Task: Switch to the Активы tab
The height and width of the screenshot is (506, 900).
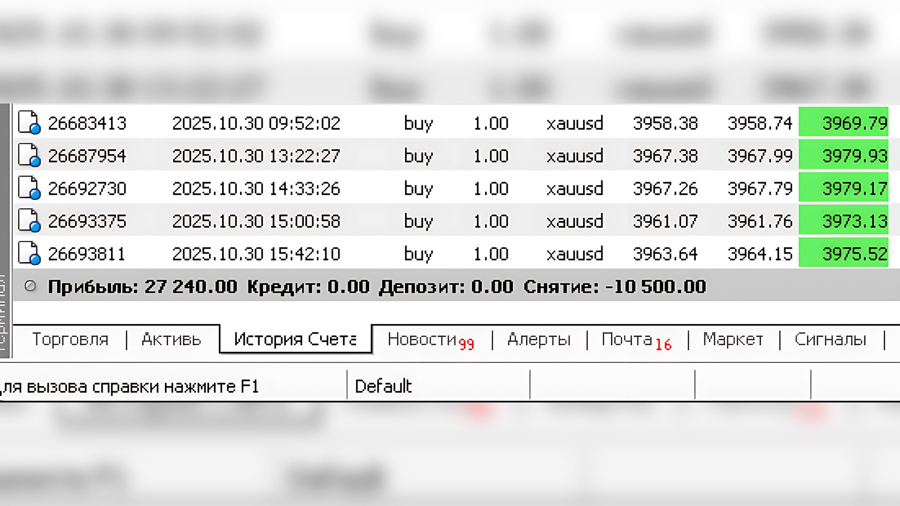Action: tap(172, 339)
